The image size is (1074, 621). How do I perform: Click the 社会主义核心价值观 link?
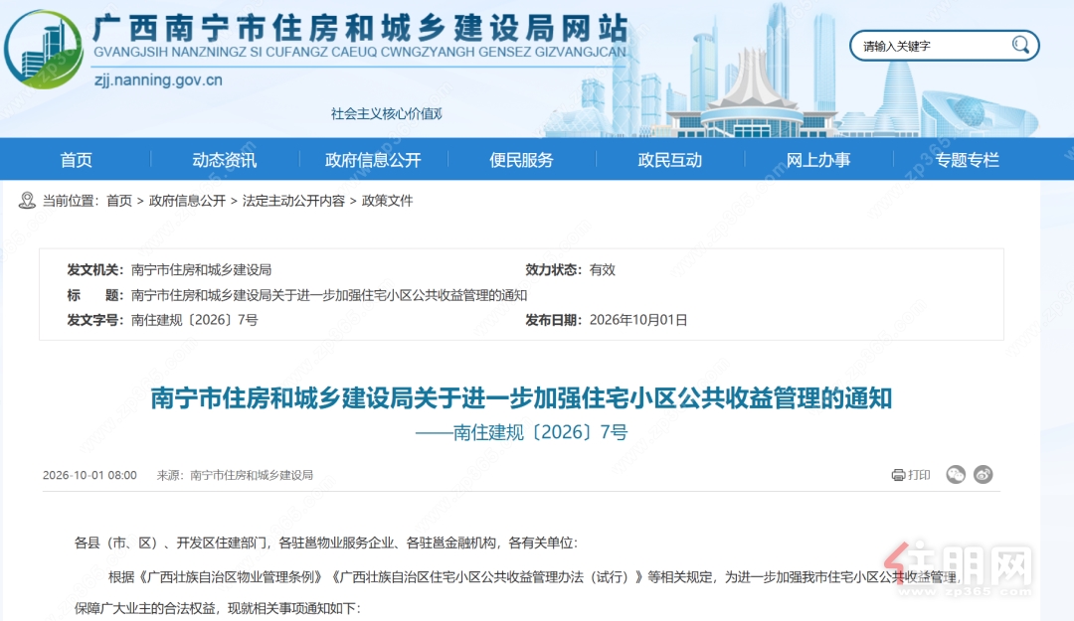pos(386,113)
